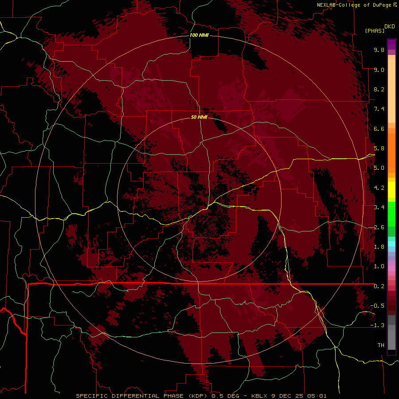399x399 pixels.
Task: Click the "100 NMI" range ring label
Action: [199, 35]
